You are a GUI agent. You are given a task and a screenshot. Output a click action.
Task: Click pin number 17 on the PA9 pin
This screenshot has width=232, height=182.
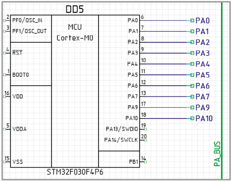pos(143,104)
